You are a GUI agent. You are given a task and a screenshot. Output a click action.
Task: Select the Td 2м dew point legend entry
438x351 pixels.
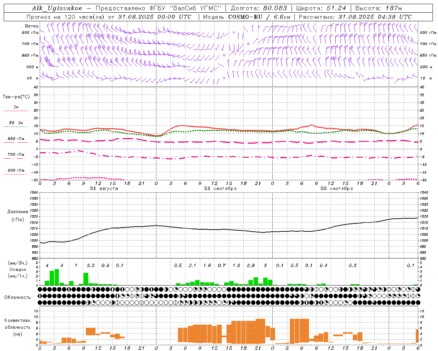16,123
